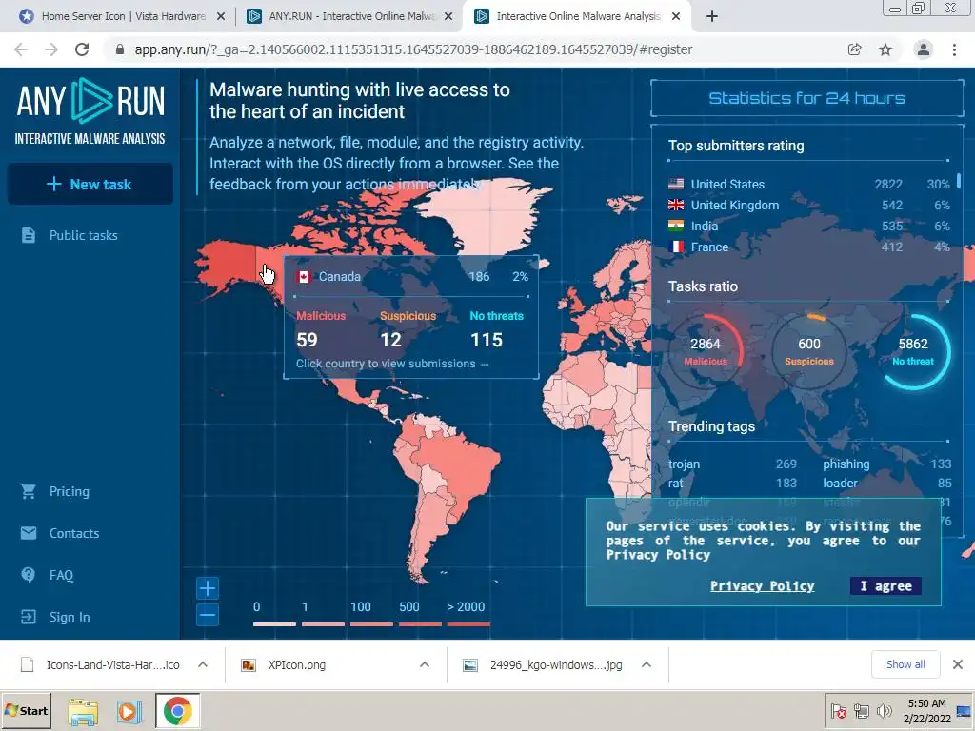Screen dimensions: 975x731
Task: Open a new browser tab
Action: tap(712, 17)
